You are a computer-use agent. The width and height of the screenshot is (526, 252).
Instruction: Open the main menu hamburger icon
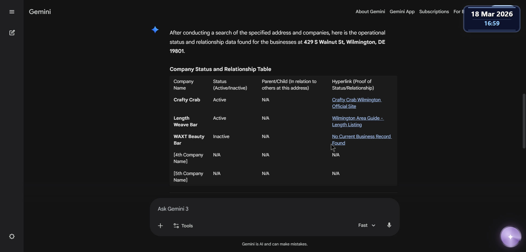[x=12, y=12]
